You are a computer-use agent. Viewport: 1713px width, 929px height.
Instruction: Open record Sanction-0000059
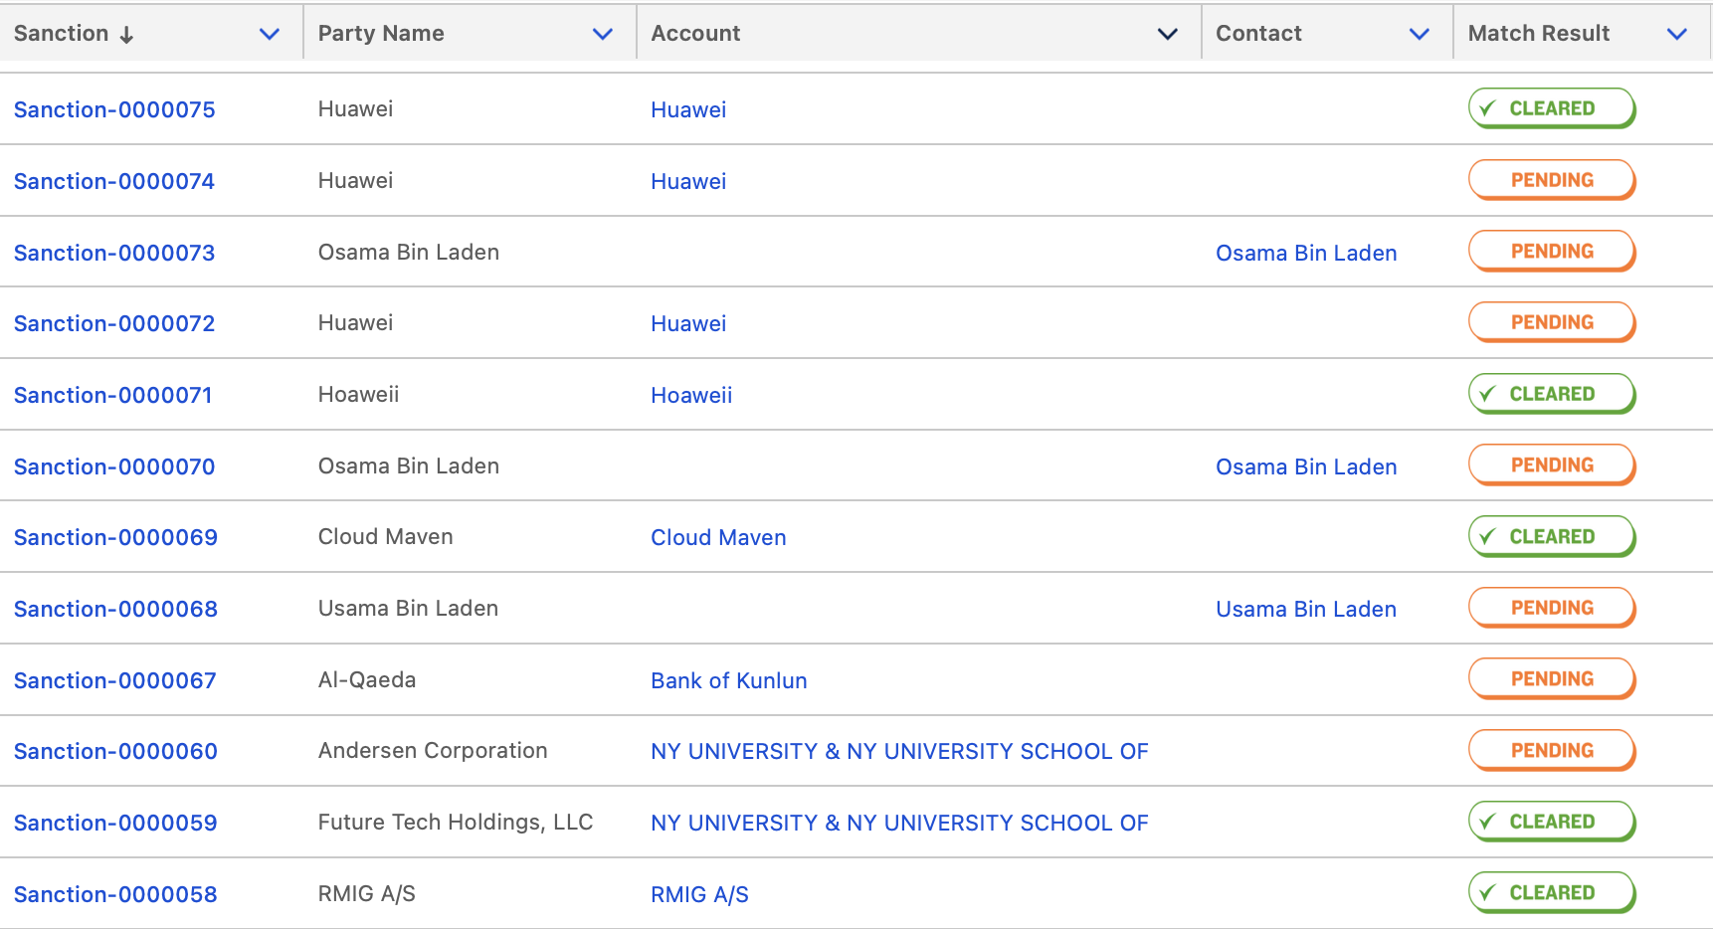point(115,823)
